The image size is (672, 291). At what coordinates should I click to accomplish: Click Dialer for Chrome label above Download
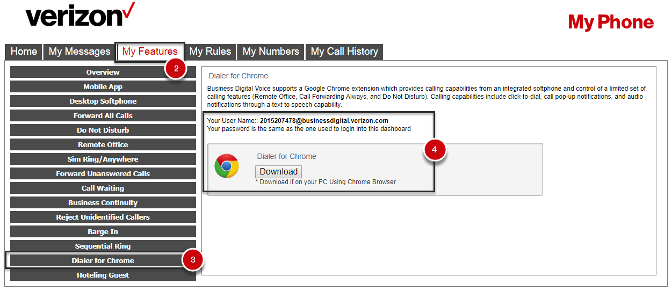(287, 156)
